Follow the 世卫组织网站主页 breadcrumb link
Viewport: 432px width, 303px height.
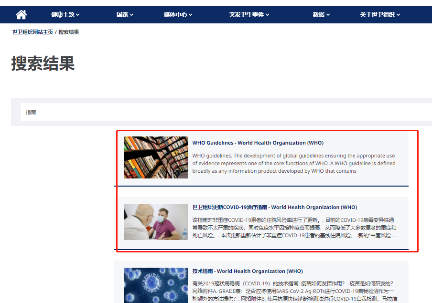[32, 32]
